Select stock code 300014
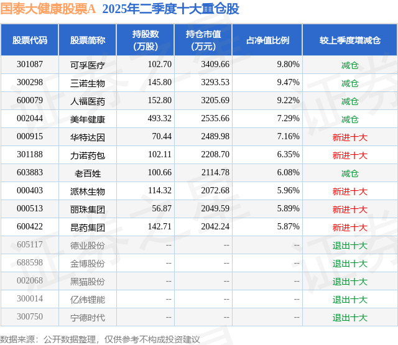398x345 pixels. 30,298
